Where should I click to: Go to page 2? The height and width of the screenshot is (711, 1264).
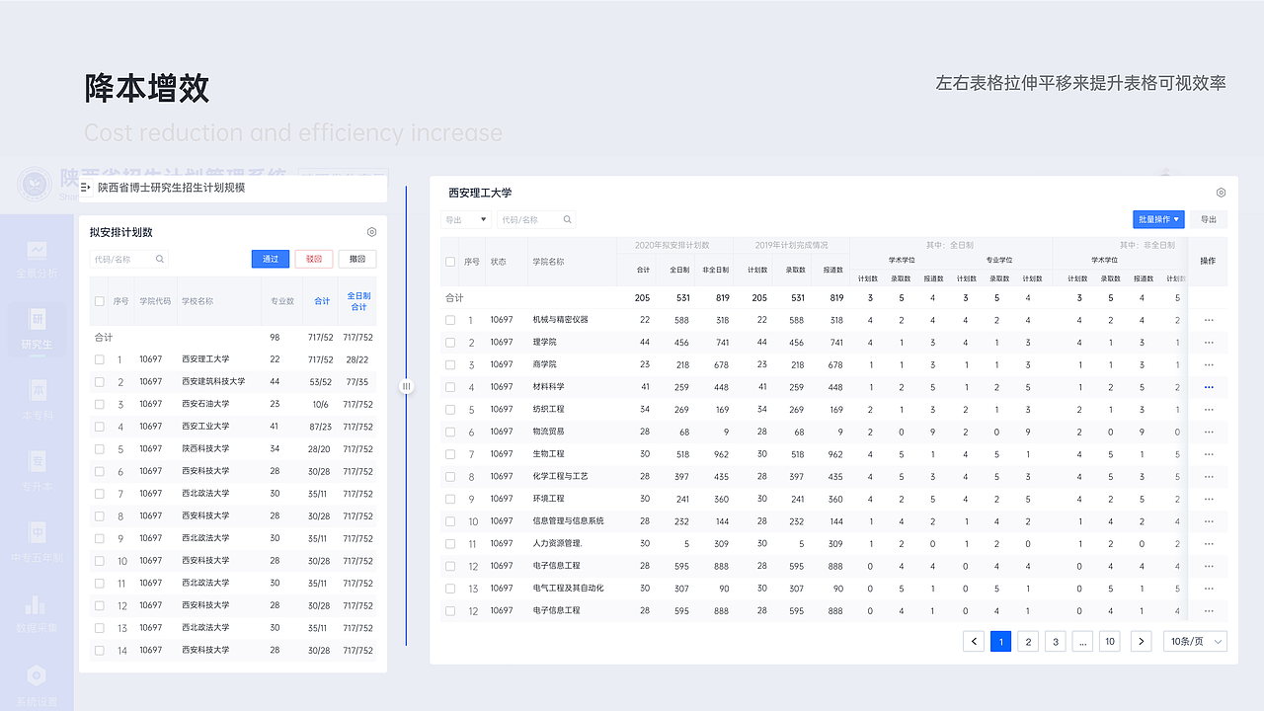(1028, 642)
